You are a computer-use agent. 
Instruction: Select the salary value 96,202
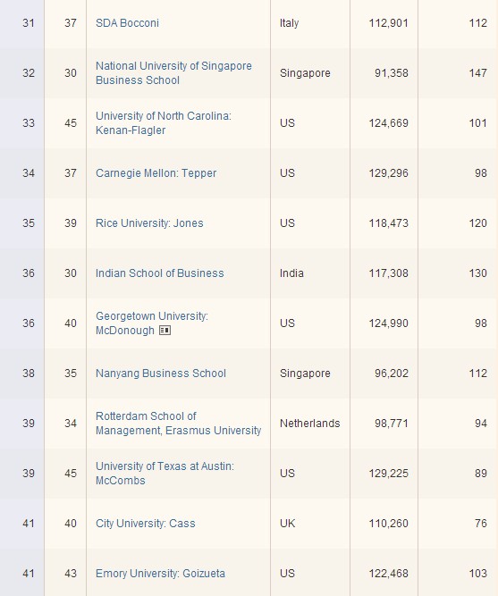click(x=392, y=374)
